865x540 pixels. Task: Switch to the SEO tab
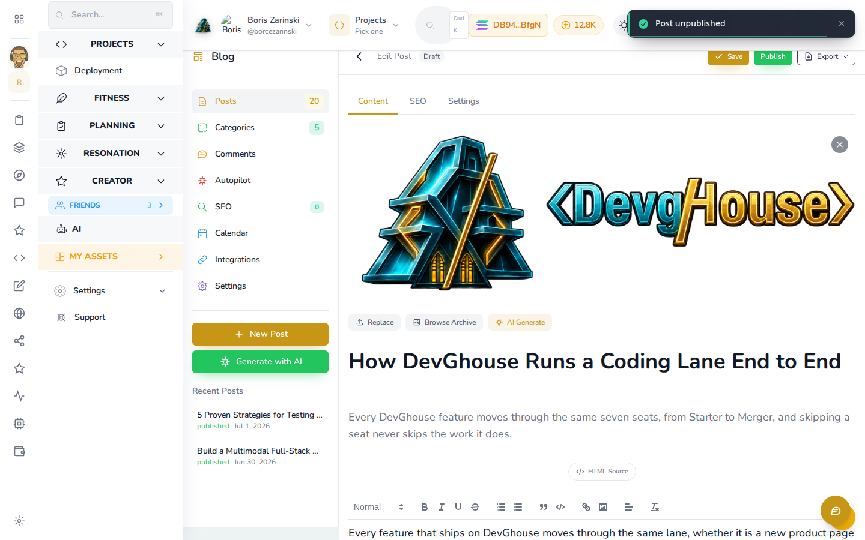418,101
